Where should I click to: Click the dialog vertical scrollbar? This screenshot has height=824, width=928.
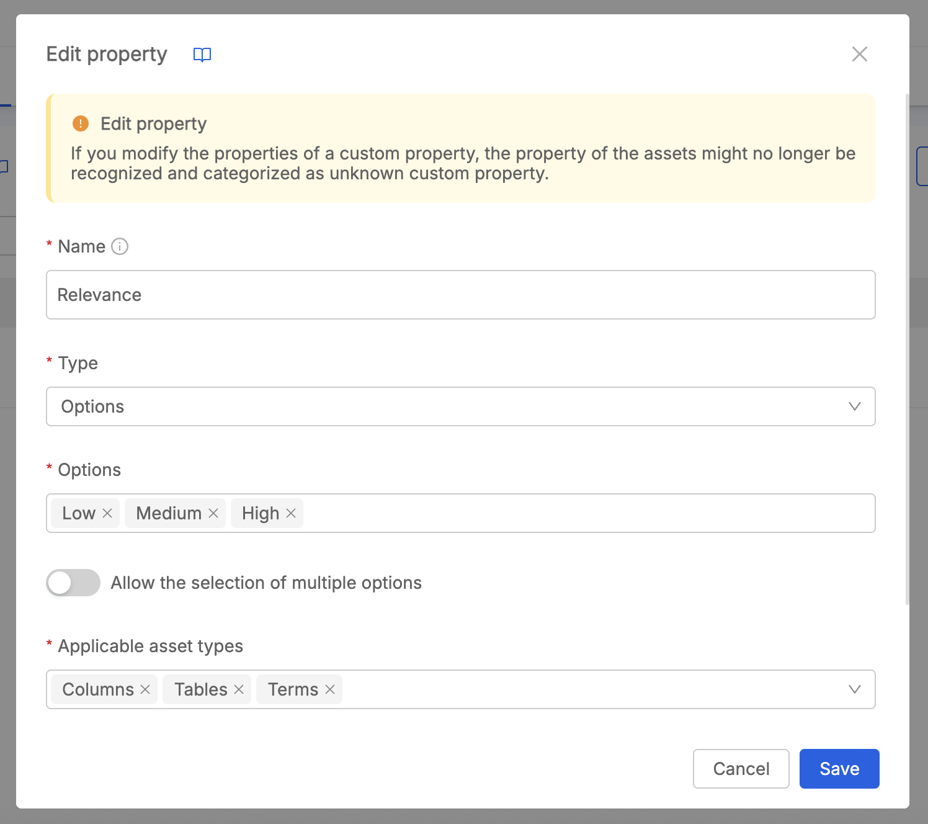pyautogui.click(x=908, y=349)
